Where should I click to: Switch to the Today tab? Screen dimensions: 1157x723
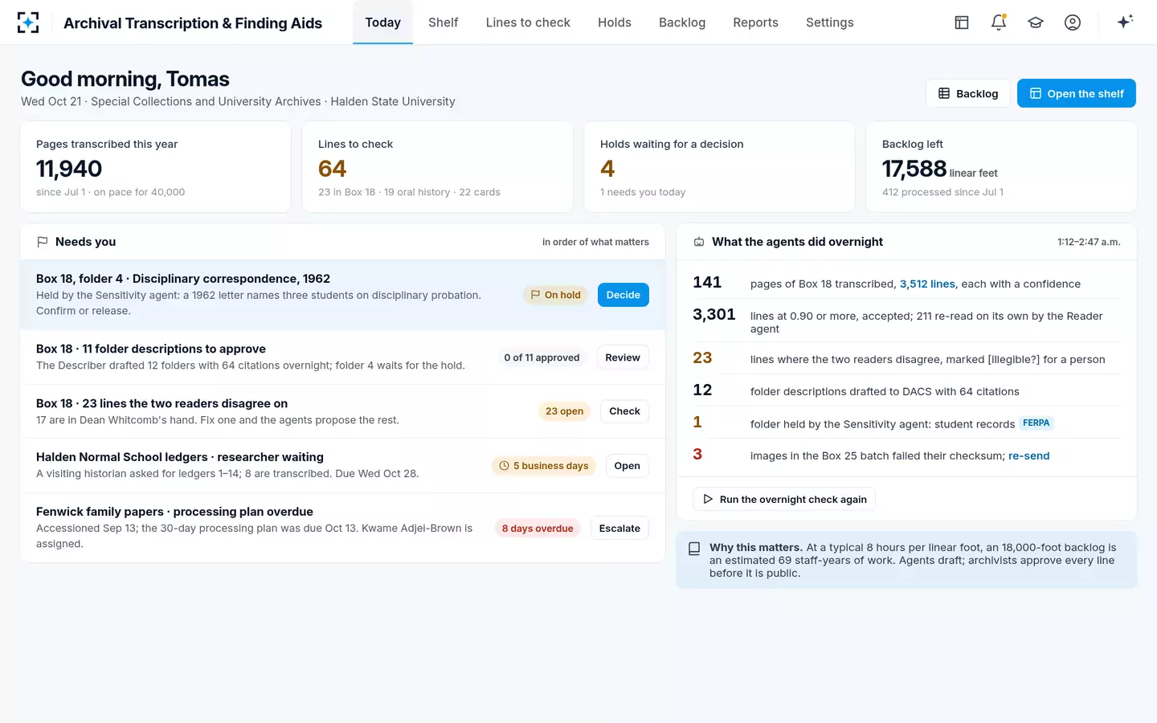pyautogui.click(x=382, y=22)
